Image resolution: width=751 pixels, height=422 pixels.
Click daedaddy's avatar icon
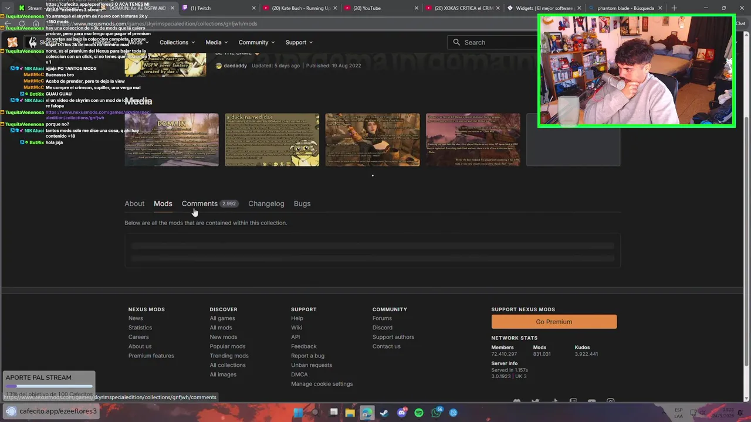219,66
